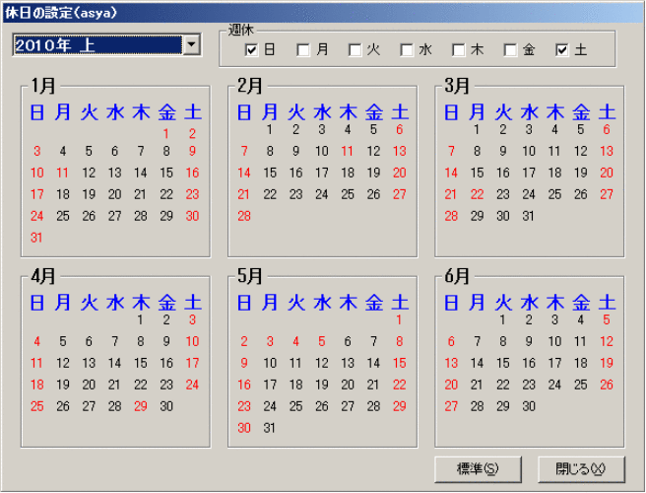Select January 1 in the 1月 calendar
This screenshot has height=493, width=646.
[x=166, y=133]
